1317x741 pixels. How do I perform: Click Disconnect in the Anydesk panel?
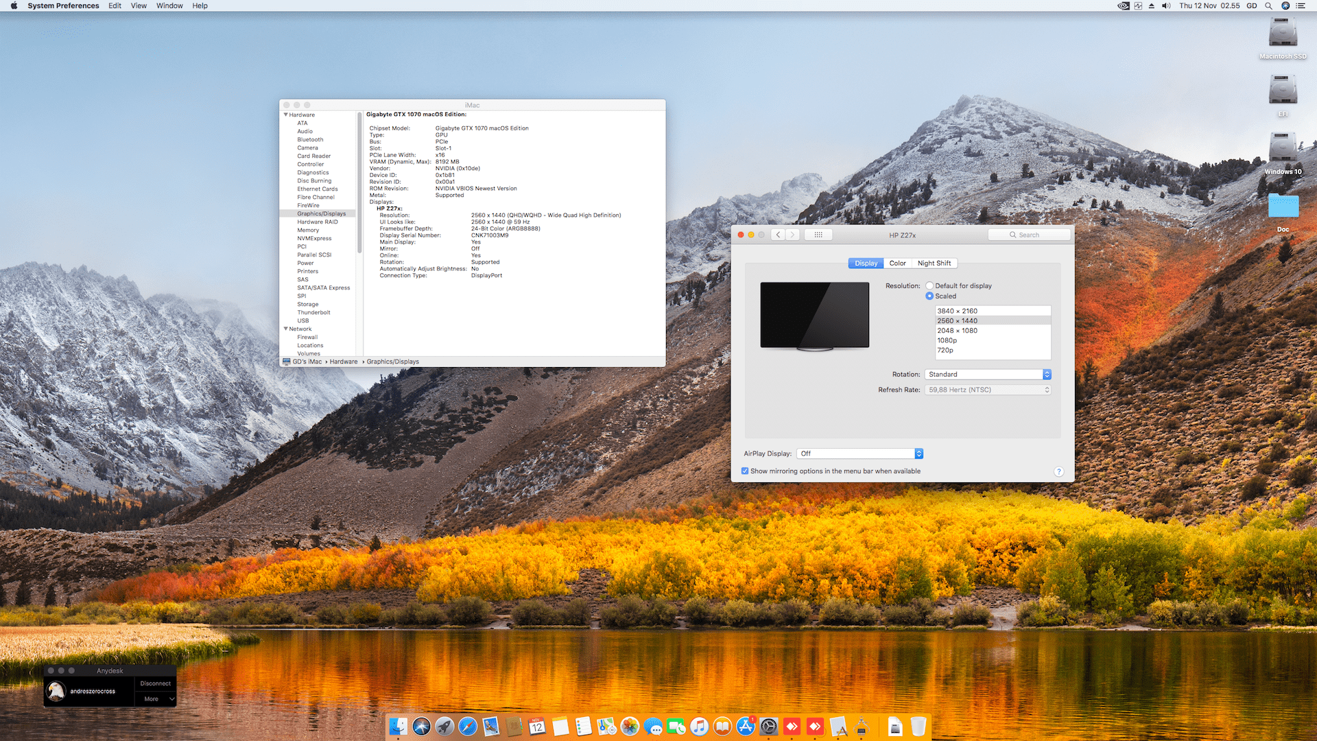155,683
